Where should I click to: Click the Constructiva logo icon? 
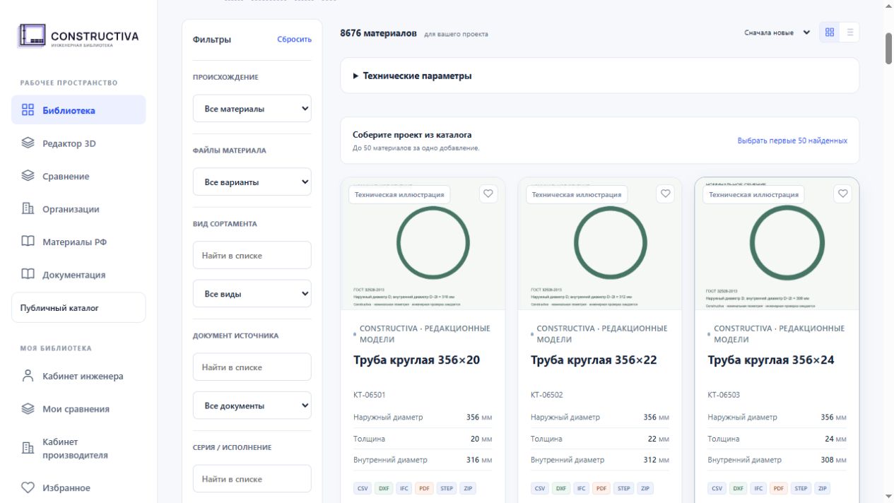click(x=33, y=36)
